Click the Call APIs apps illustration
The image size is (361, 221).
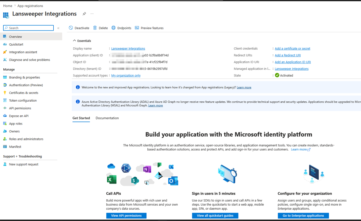(x=142, y=174)
